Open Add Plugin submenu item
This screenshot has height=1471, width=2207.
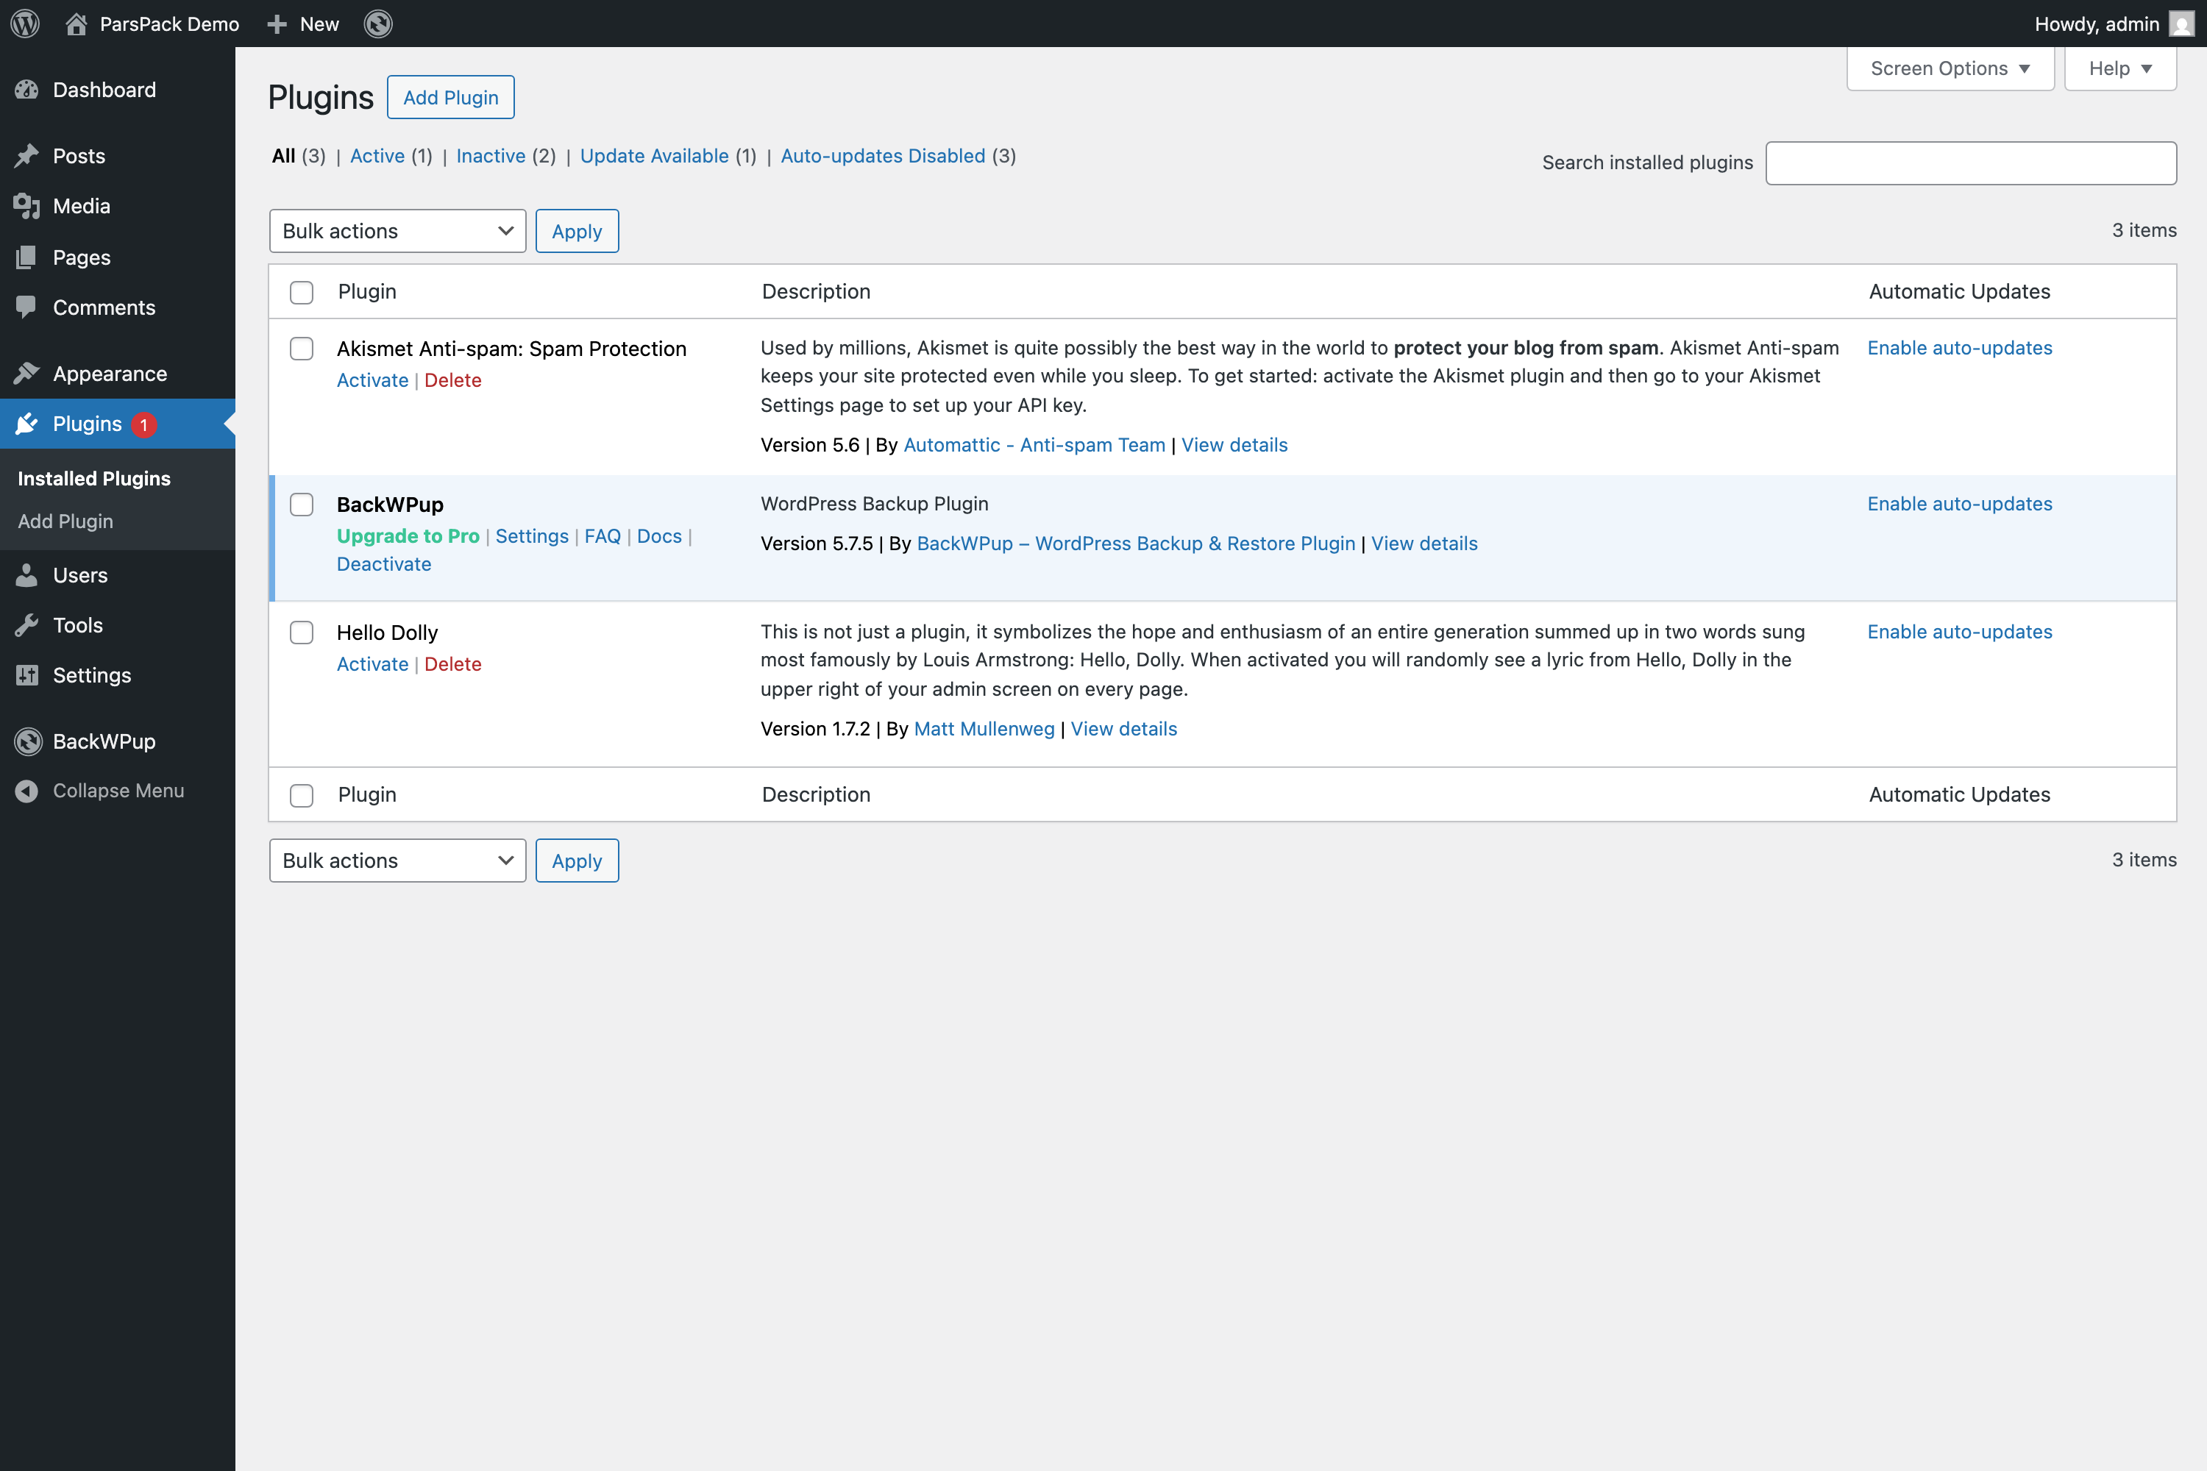coord(65,521)
